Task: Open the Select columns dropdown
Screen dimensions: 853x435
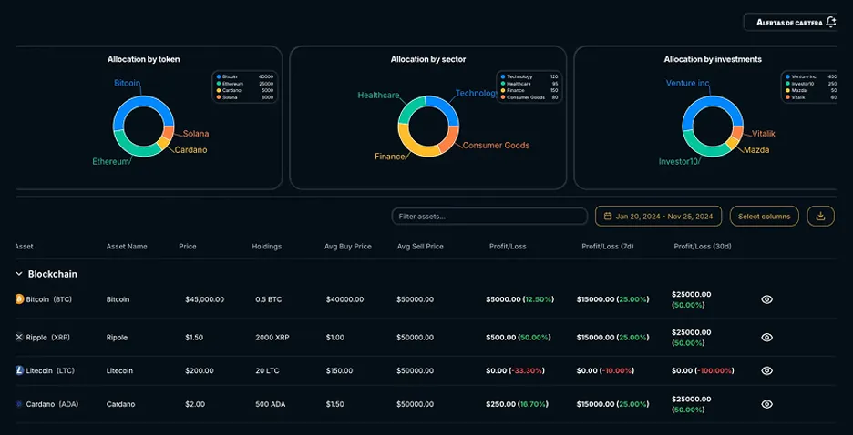Action: pos(765,217)
